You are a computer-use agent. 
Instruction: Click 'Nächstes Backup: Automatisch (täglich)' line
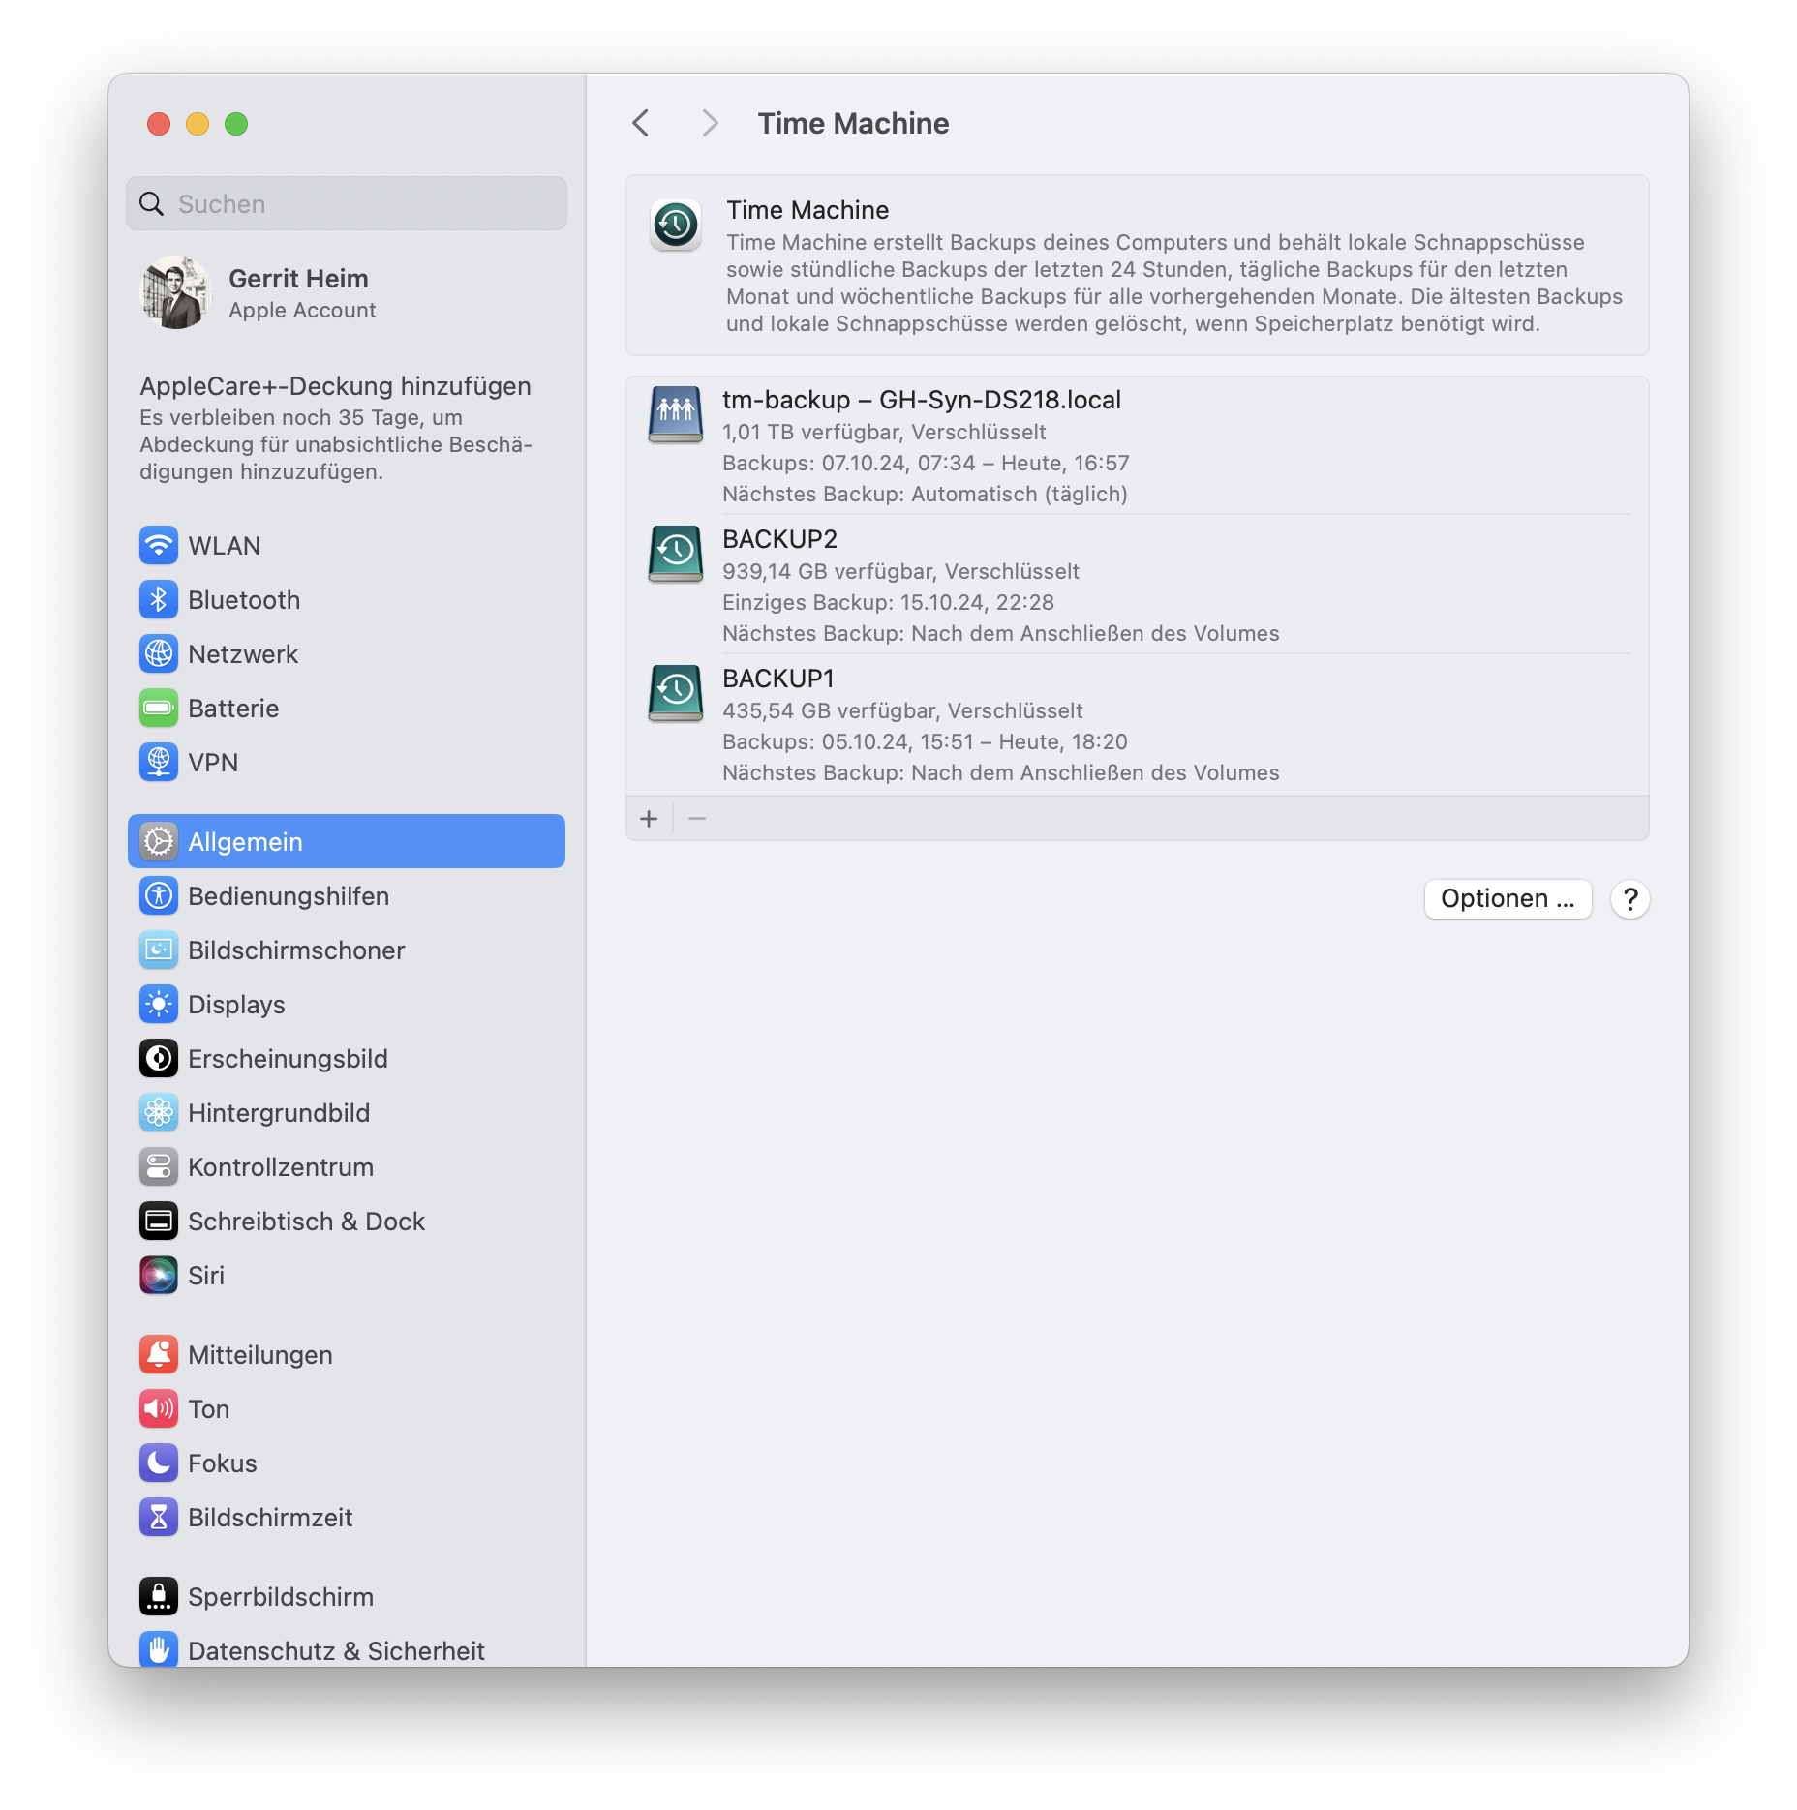coord(925,494)
